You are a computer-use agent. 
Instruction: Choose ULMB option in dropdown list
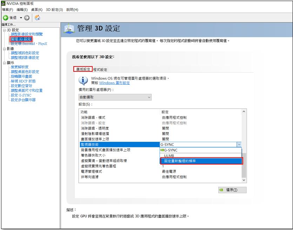point(201,155)
